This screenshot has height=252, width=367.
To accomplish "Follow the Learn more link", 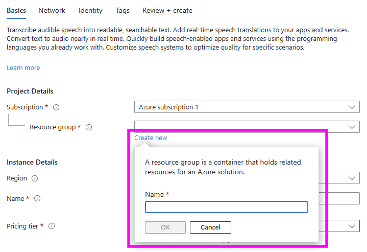I will pyautogui.click(x=23, y=68).
